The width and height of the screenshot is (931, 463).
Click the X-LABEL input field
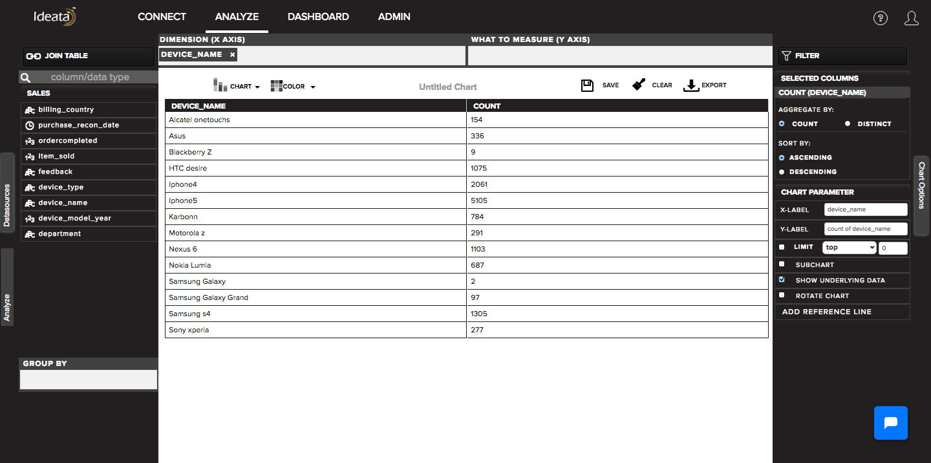point(866,210)
